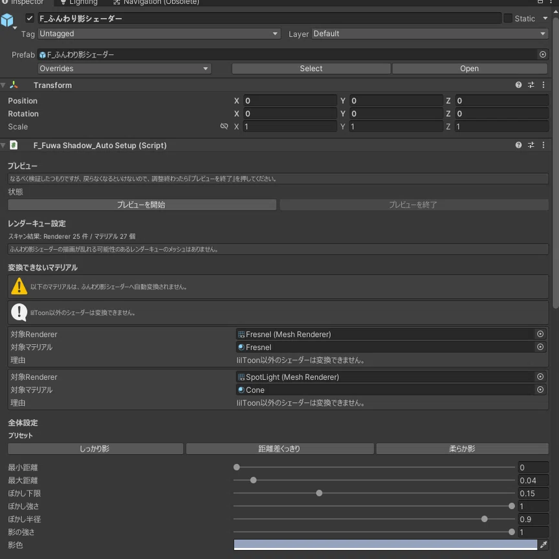
Task: Toggle the Static checkbox
Action: (x=508, y=18)
